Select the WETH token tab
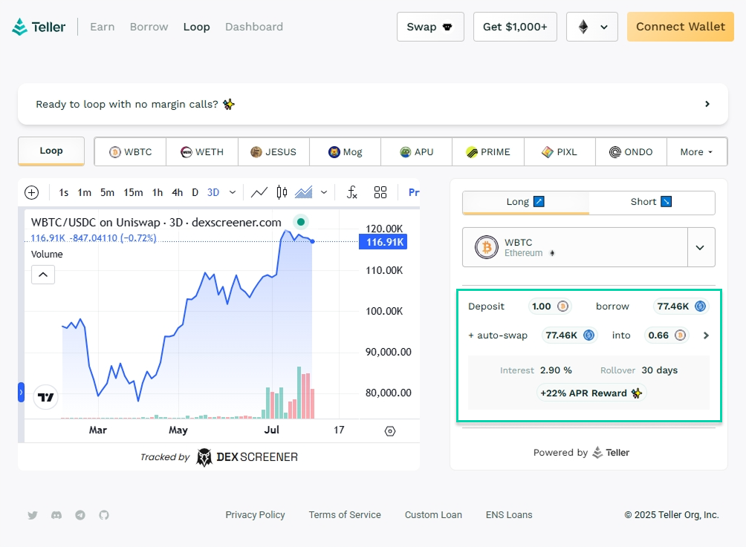 (x=202, y=152)
